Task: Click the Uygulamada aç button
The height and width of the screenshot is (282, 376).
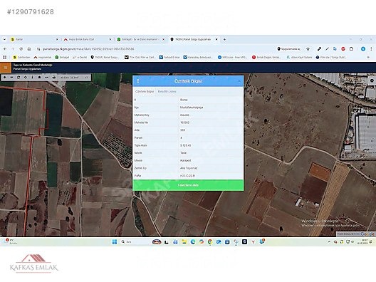Action: (x=288, y=49)
